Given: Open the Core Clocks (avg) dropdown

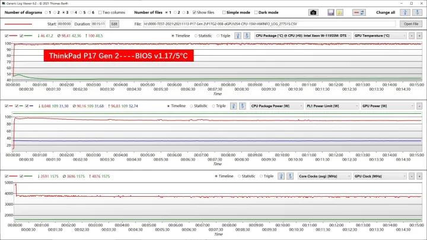Looking at the screenshot, I should tap(324, 176).
